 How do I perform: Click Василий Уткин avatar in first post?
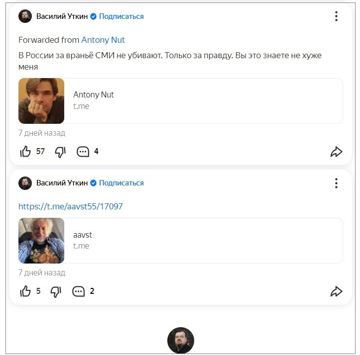[25, 16]
